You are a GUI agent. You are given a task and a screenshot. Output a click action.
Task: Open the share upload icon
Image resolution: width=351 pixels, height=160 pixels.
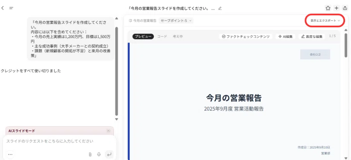[345, 8]
